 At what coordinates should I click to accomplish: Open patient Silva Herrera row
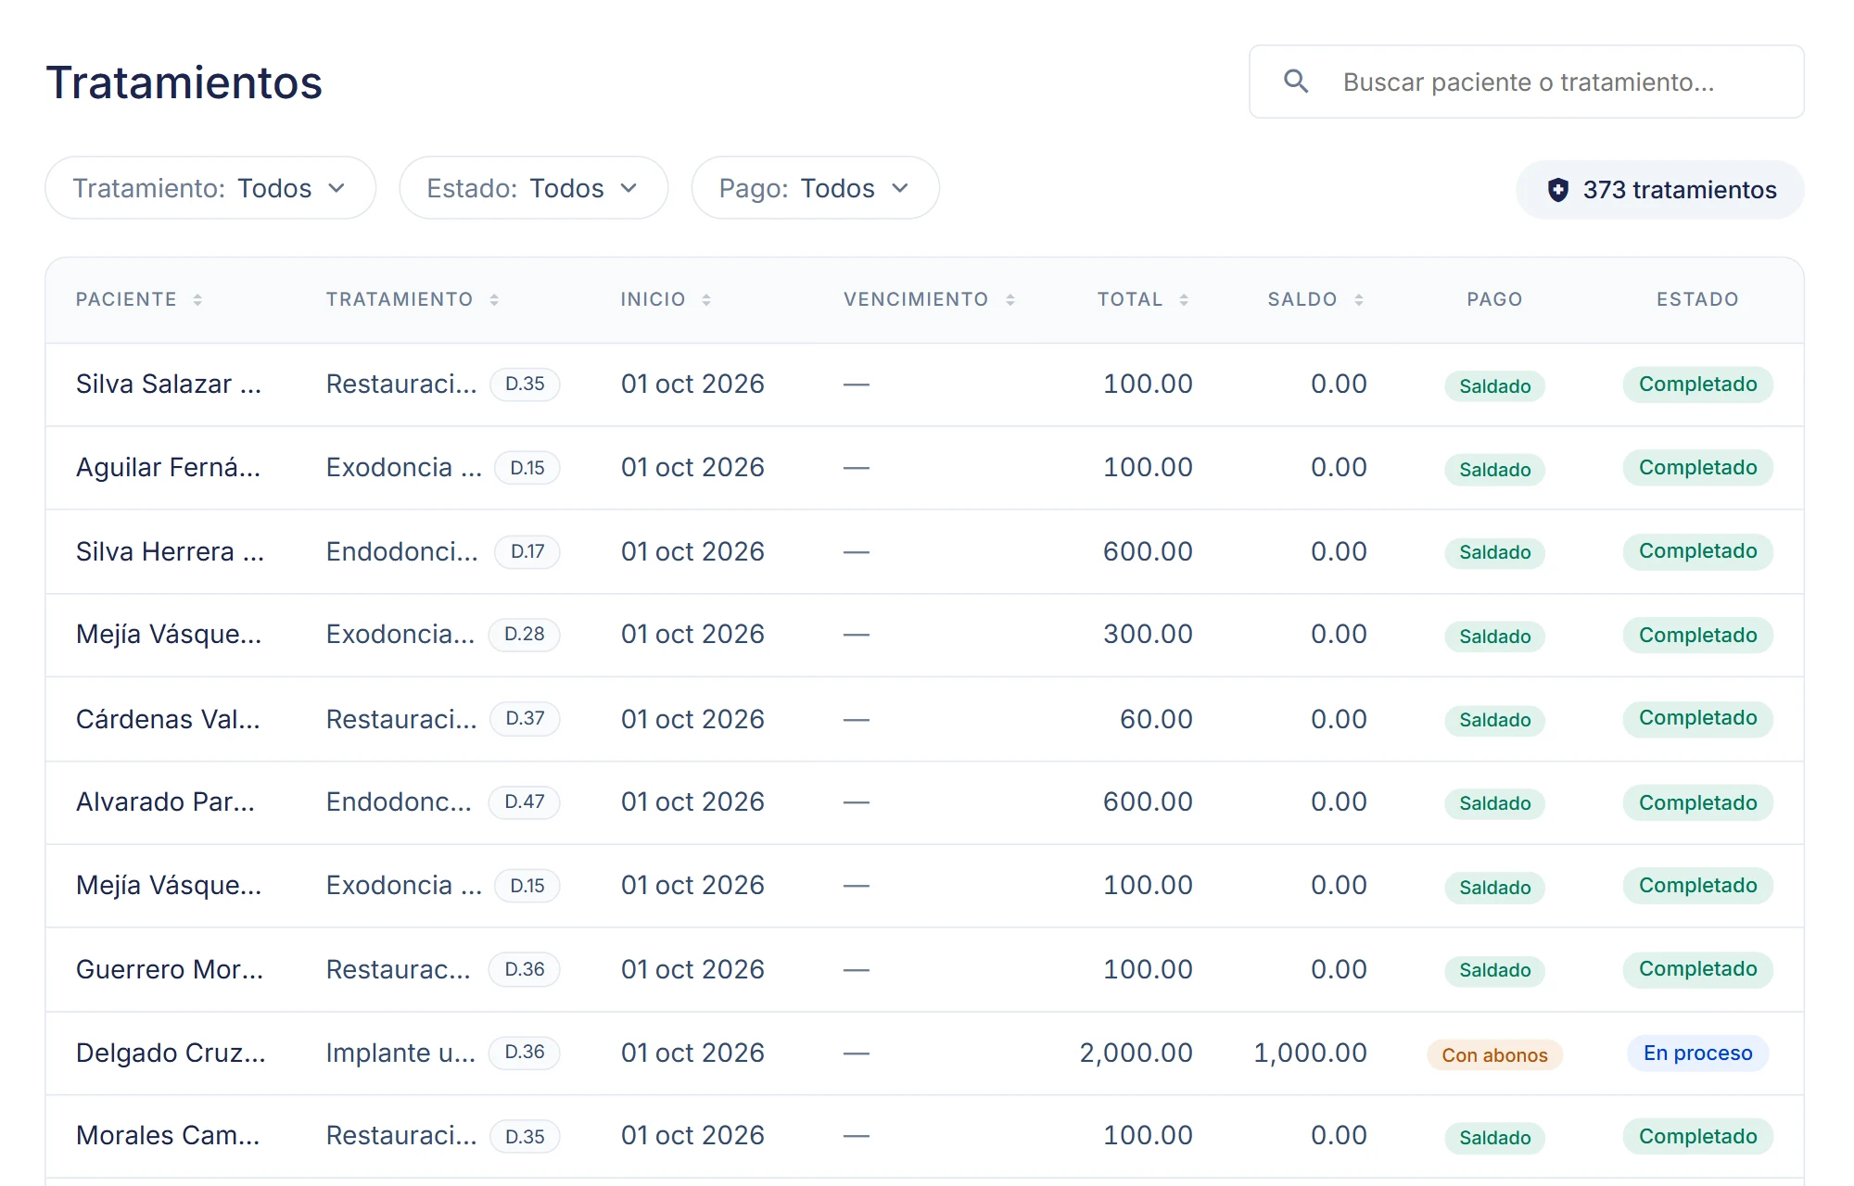925,551
